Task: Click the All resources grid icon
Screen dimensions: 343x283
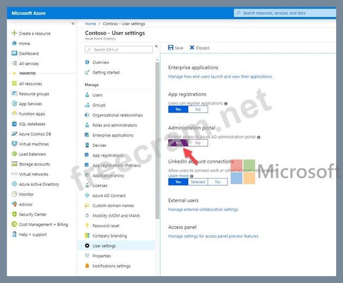Action: pos(14,83)
